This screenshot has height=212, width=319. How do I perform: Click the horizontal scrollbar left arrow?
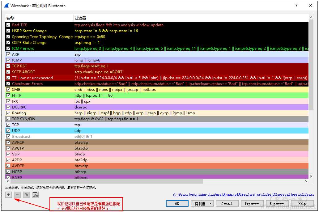click(x=8, y=181)
